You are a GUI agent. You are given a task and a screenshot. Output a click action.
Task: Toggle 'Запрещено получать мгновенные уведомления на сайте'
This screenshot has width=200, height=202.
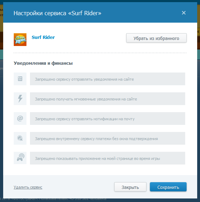coord(108,99)
